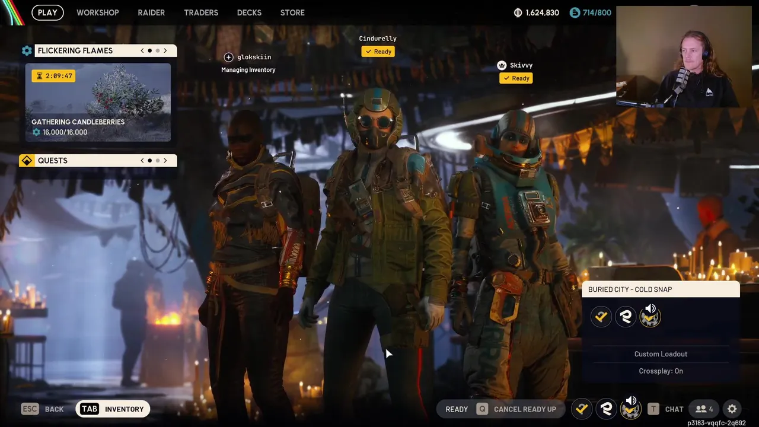Viewport: 759px width, 427px height.
Task: Click the TAB key icon
Action: pos(90,409)
